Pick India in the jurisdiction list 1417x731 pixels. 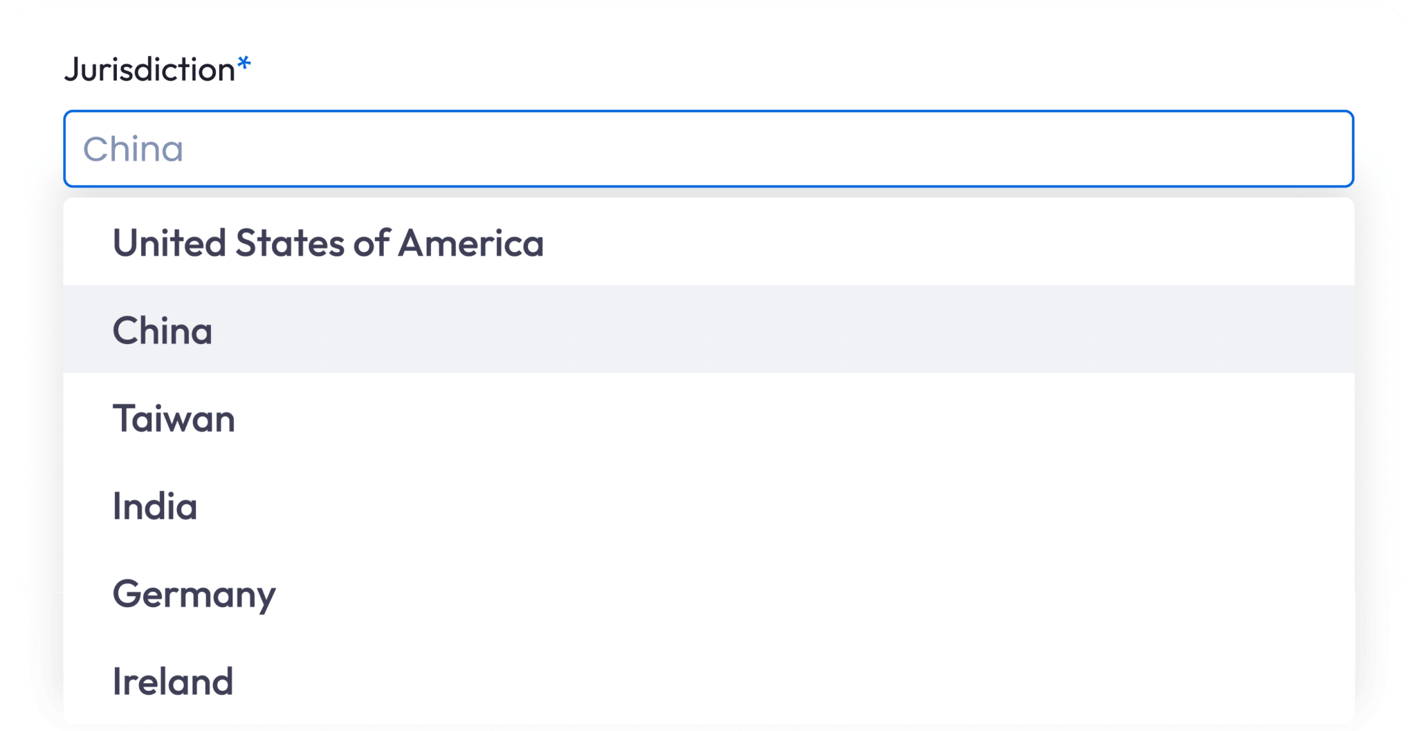tap(155, 506)
